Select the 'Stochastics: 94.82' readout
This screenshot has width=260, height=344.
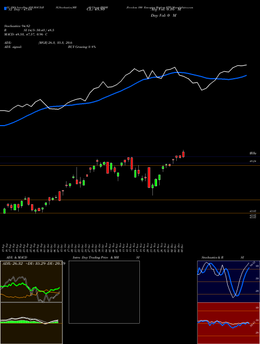click(17, 26)
